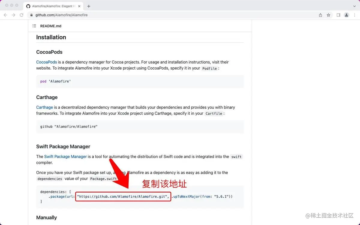Click the lock icon in address bar

[31, 15]
